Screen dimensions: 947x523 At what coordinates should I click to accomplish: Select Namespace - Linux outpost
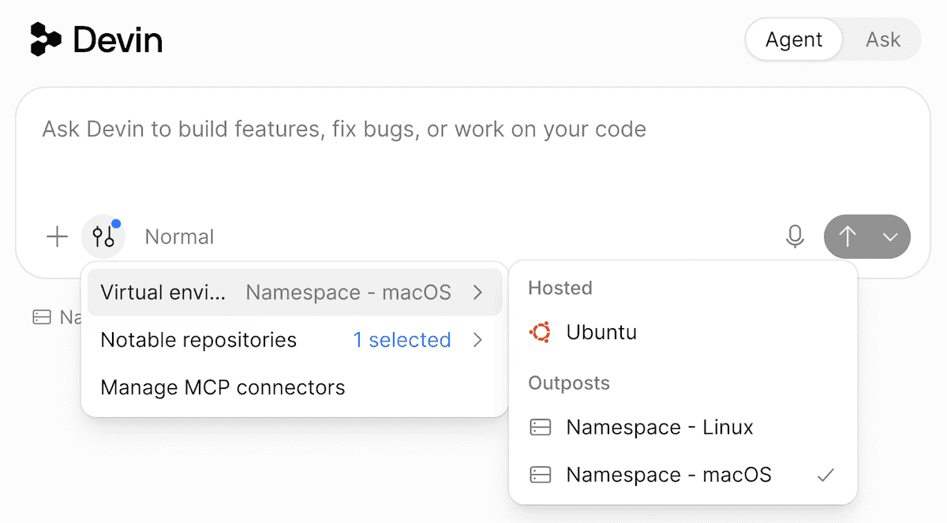(683, 428)
